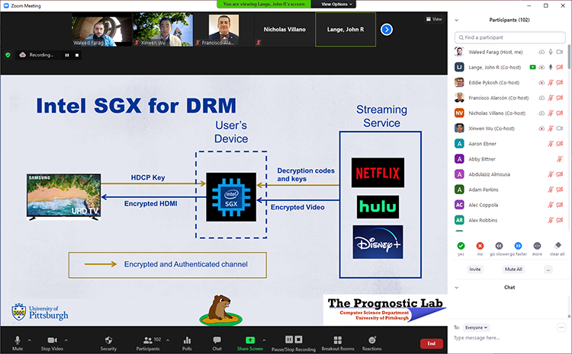Toggle Waleed Farag video icon in list
This screenshot has width=572, height=354.
(560, 52)
